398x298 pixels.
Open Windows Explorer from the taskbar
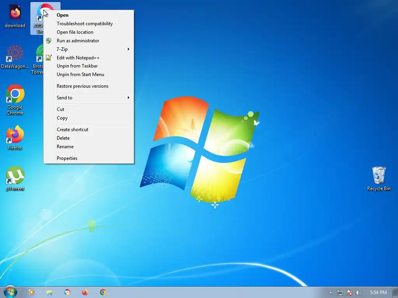pyautogui.click(x=49, y=293)
